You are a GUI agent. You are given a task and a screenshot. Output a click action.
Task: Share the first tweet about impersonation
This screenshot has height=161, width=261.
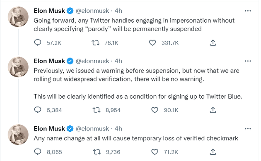pos(213,43)
